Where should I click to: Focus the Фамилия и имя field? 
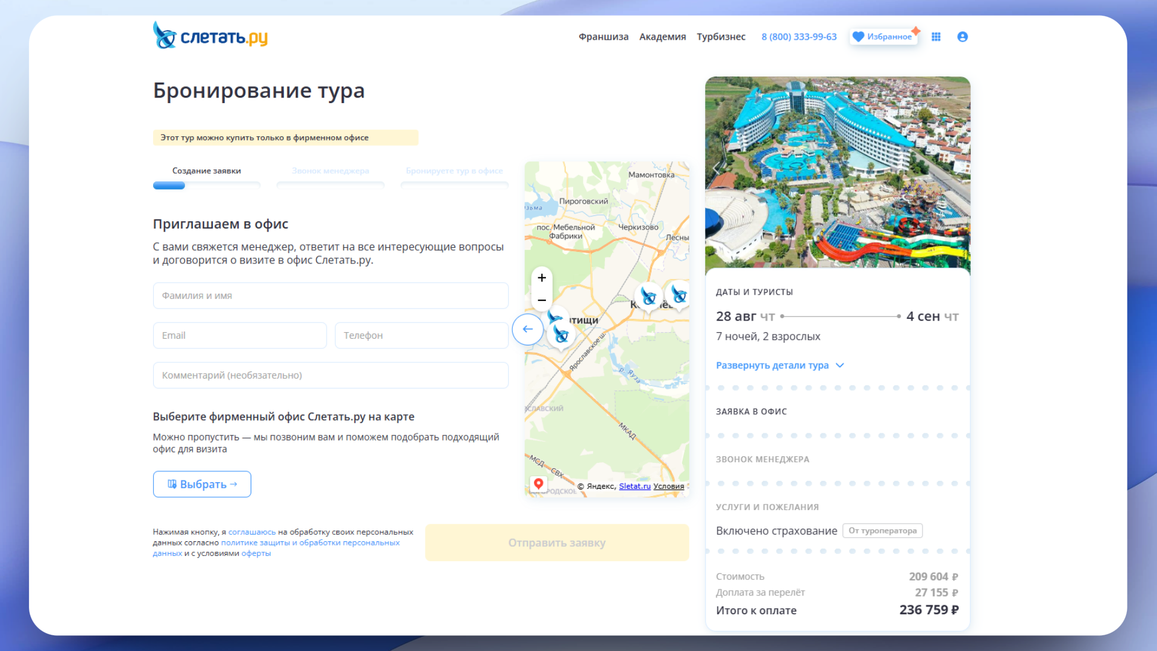pos(330,296)
